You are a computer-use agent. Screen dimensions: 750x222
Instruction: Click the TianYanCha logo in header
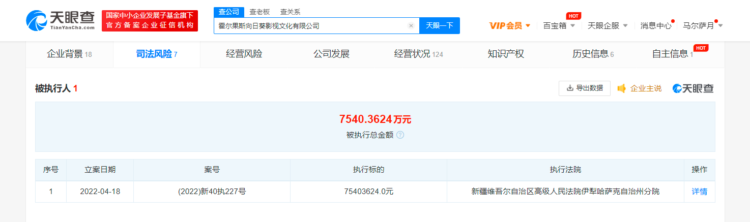(x=60, y=20)
